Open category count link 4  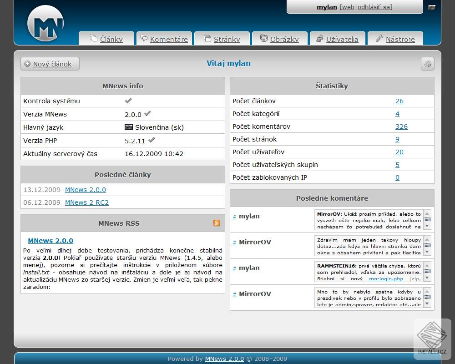click(397, 114)
